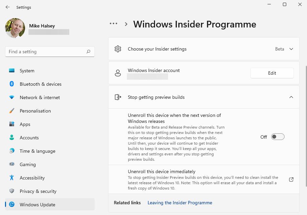Open the Leaving the Insider Programme link
The image size is (307, 215).
[179, 203]
